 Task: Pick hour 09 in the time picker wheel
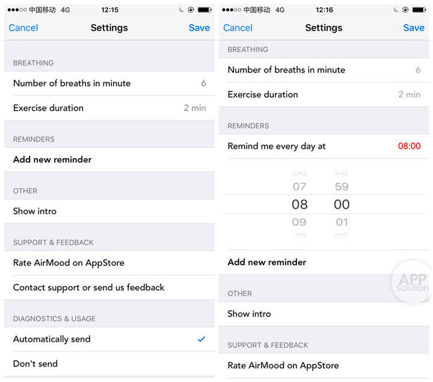[x=299, y=223]
